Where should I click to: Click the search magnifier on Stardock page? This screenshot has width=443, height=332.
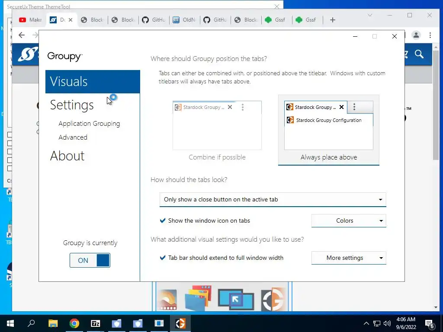[419, 54]
